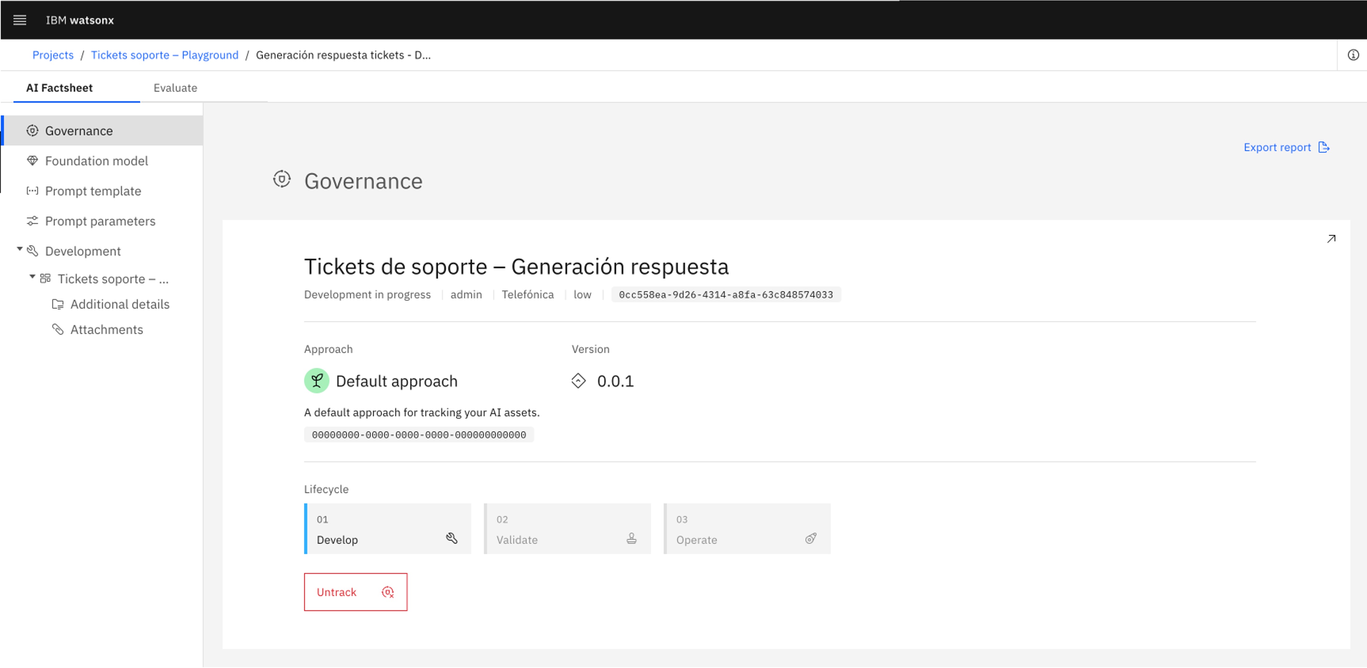
Task: Click the low risk level label
Action: click(x=582, y=294)
